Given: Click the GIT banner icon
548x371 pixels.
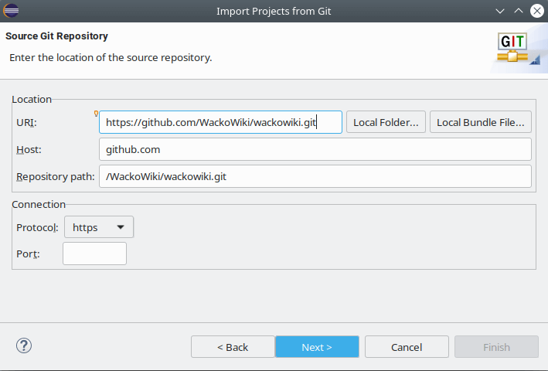Looking at the screenshot, I should 512,48.
